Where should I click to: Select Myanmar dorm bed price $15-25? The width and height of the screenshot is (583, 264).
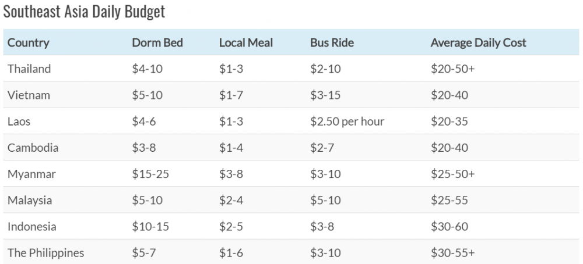150,174
